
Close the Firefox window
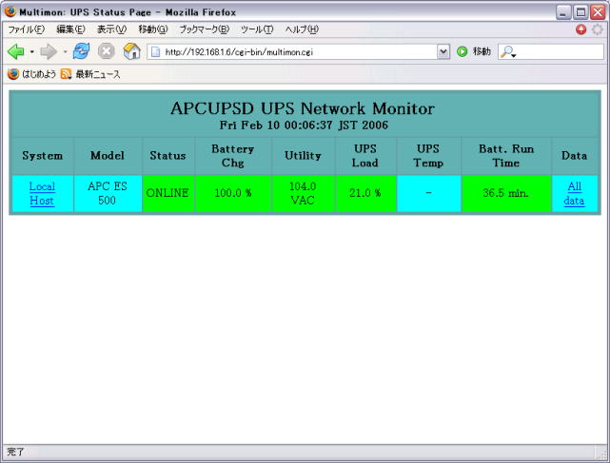(598, 12)
